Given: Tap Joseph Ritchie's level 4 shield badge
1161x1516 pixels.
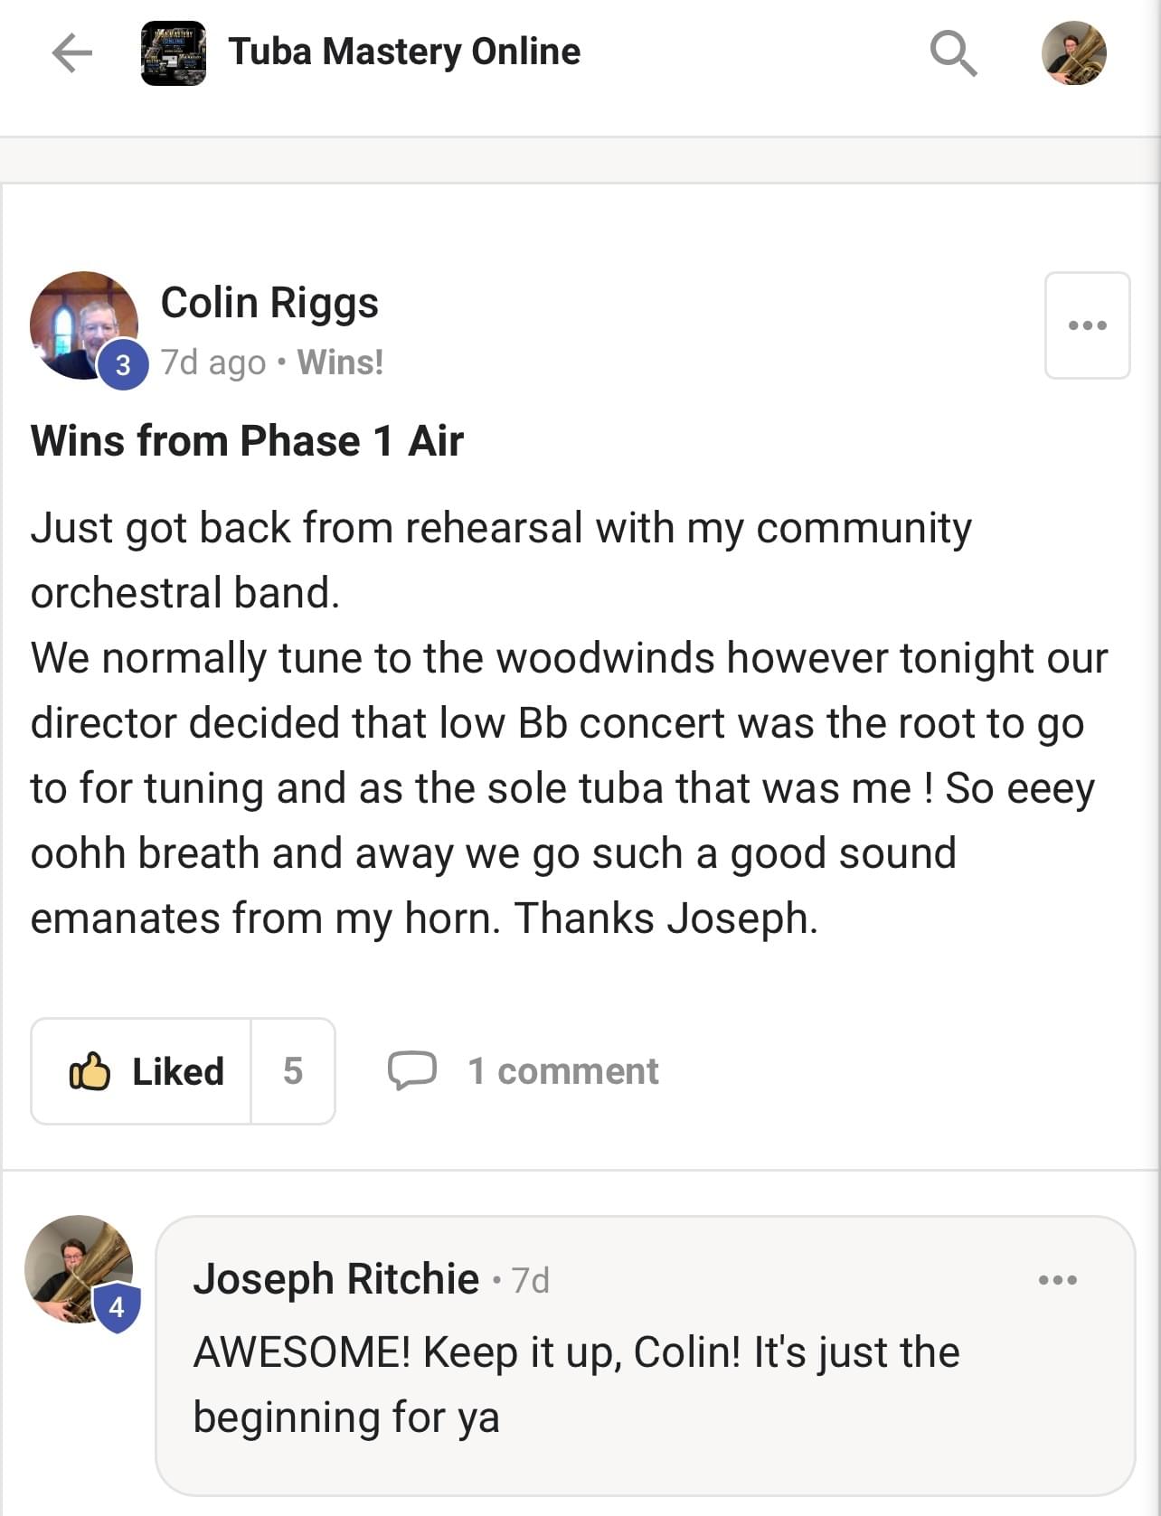Looking at the screenshot, I should (x=117, y=1307).
